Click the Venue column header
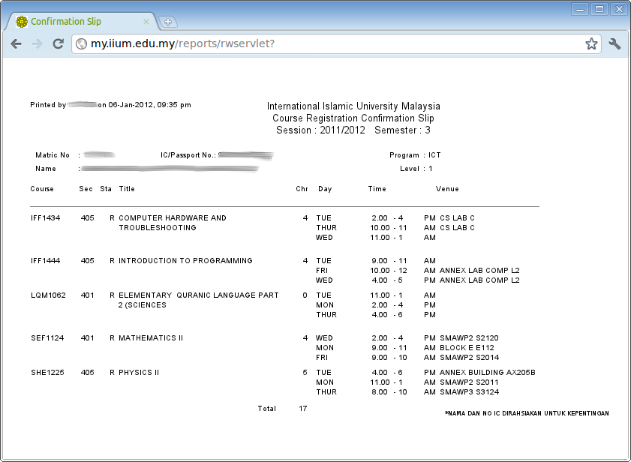This screenshot has width=631, height=462. pyautogui.click(x=447, y=189)
